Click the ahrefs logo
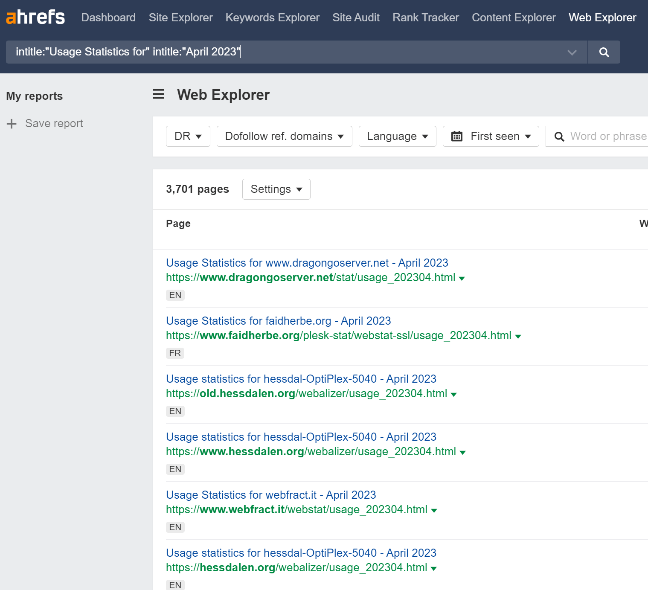 tap(35, 16)
